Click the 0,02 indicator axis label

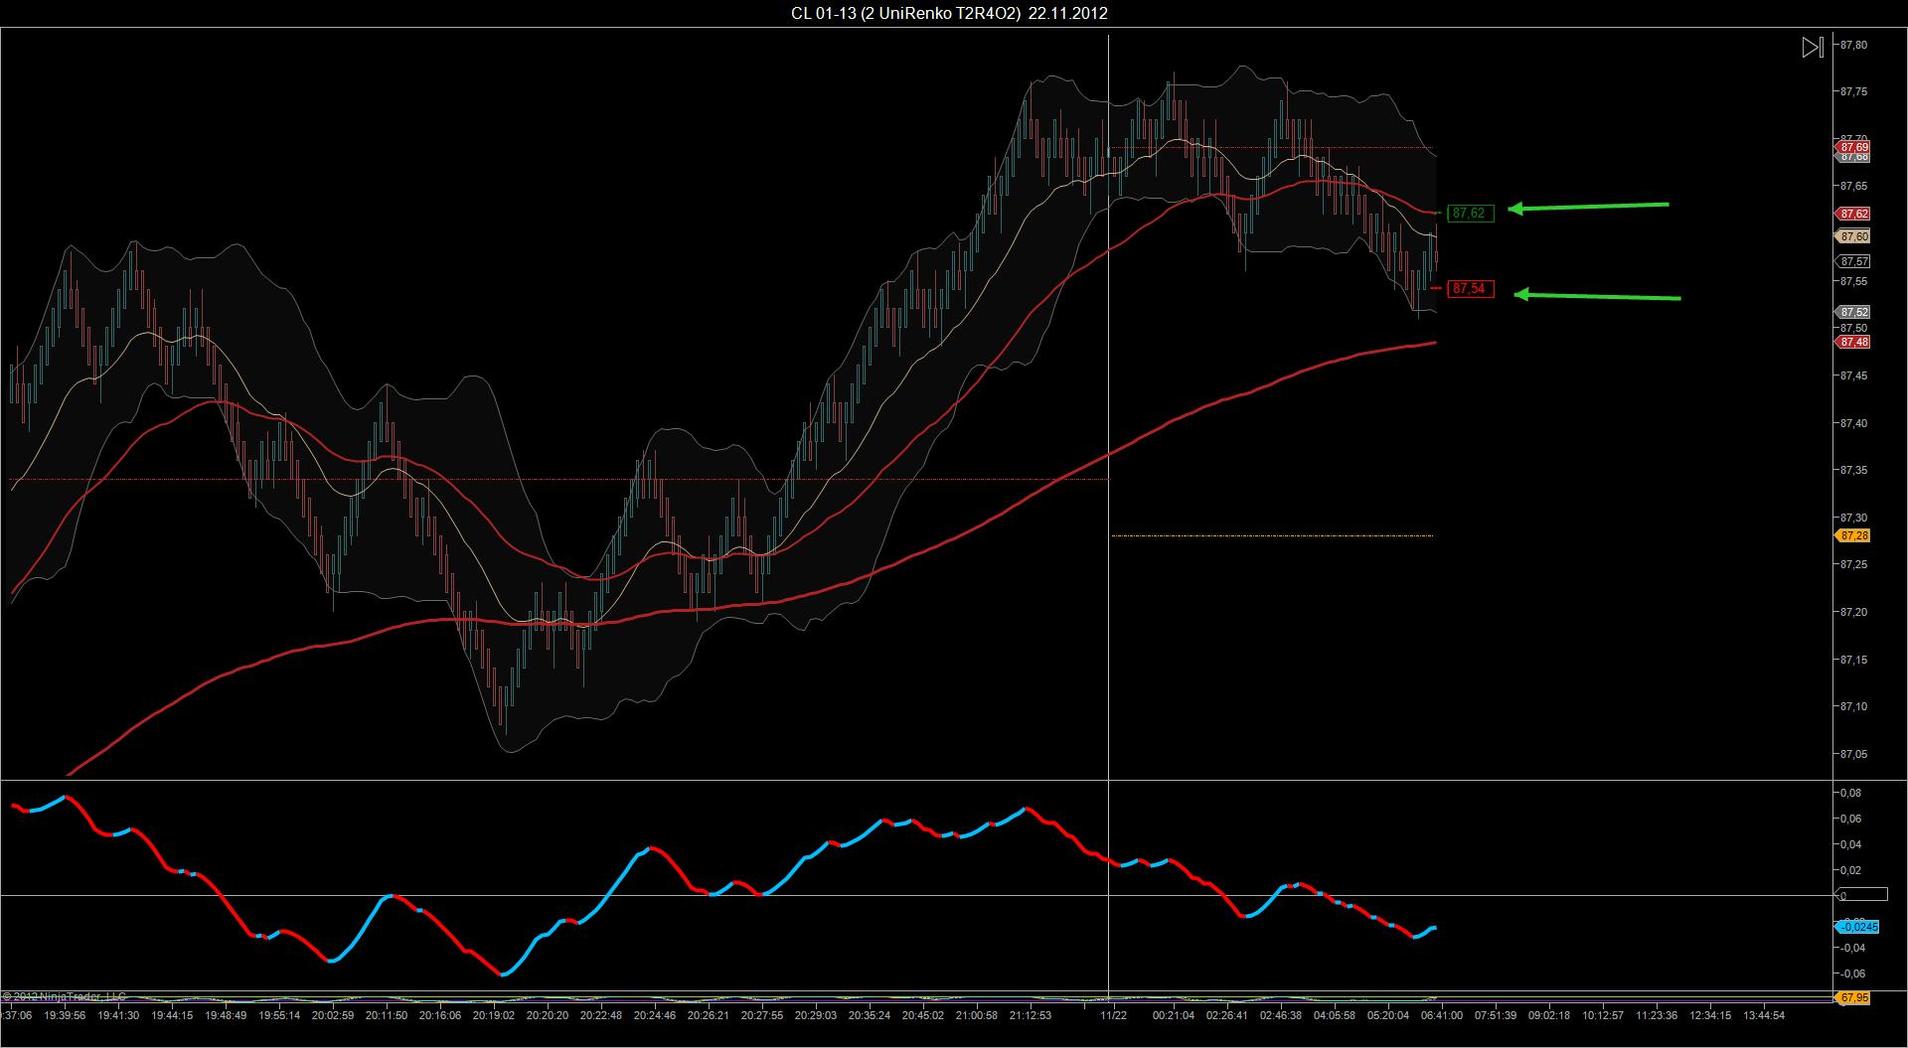pyautogui.click(x=1851, y=870)
